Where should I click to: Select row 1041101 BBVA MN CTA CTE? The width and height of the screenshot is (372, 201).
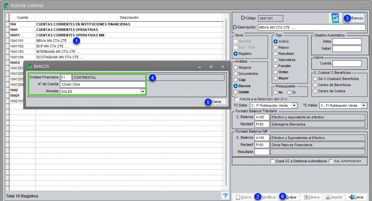point(116,41)
